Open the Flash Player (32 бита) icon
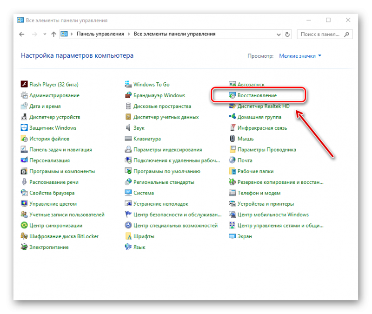Image resolution: width=372 pixels, height=314 pixels. 24,84
